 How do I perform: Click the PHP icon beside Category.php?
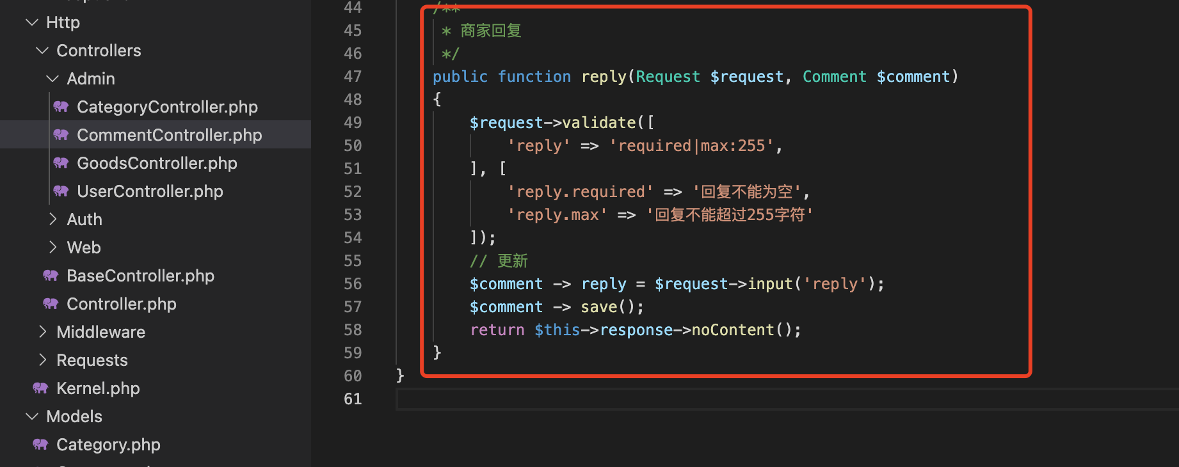[x=40, y=444]
